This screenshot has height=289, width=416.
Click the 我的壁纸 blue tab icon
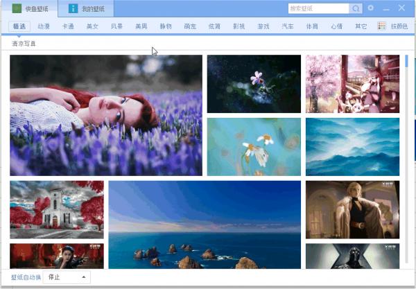(x=73, y=8)
